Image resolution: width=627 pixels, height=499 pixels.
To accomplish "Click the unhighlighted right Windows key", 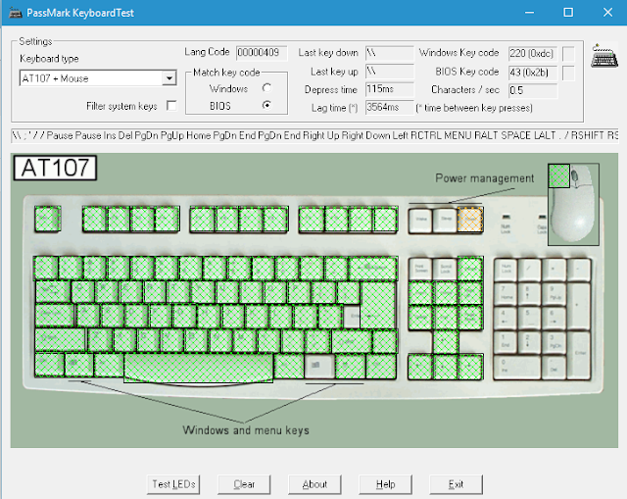I will coord(319,366).
